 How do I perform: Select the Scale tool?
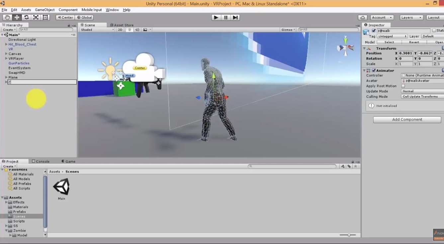[36, 17]
